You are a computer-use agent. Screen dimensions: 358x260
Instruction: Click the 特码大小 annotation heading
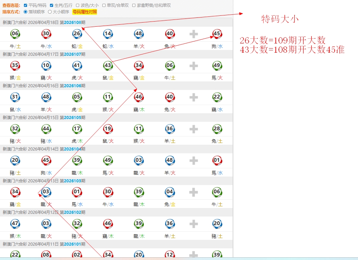(280, 19)
